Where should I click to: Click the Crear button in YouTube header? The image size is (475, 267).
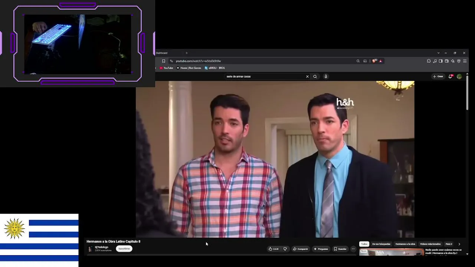pos(438,76)
